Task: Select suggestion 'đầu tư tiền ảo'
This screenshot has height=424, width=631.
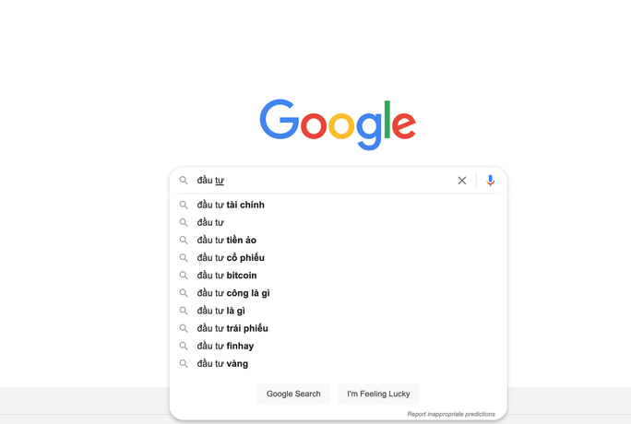Action: pos(227,241)
